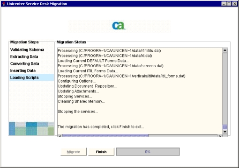Click 'Cleaning Shared Memory...' log line
The image size is (239, 168).
point(81,101)
